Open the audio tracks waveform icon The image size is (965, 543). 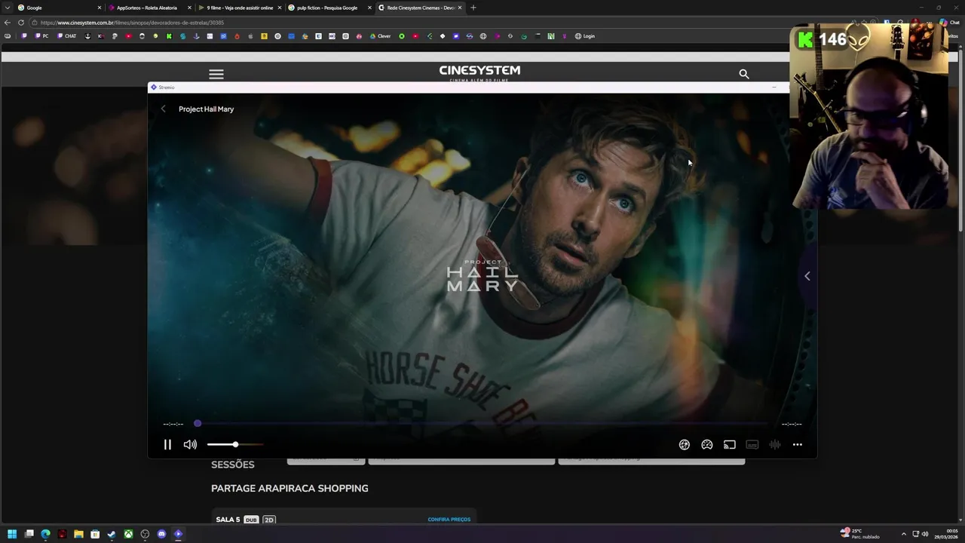tap(774, 445)
